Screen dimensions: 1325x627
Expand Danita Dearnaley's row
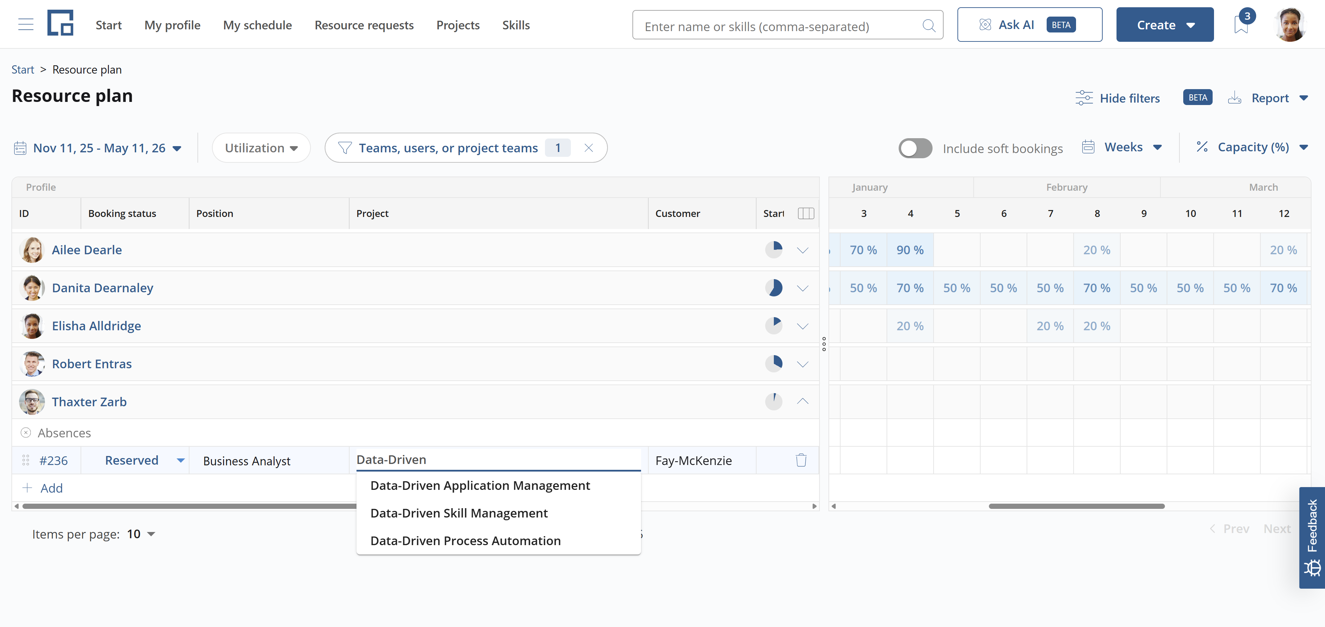pos(803,288)
